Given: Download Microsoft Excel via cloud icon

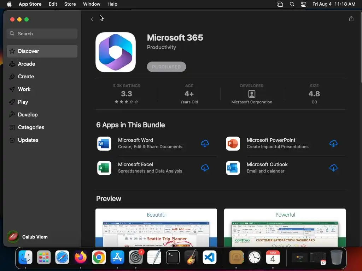Looking at the screenshot, I should (x=205, y=168).
